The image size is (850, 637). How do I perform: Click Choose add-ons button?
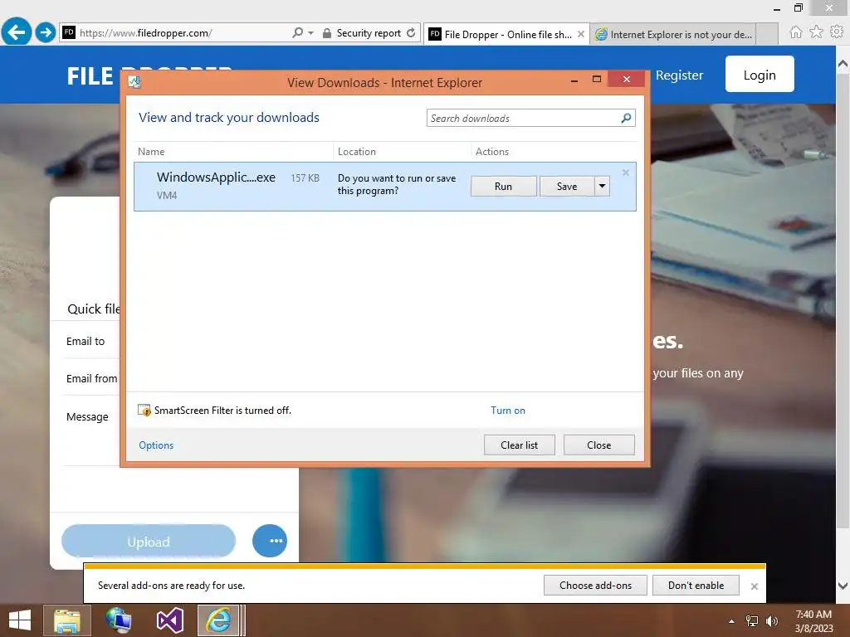click(x=595, y=586)
